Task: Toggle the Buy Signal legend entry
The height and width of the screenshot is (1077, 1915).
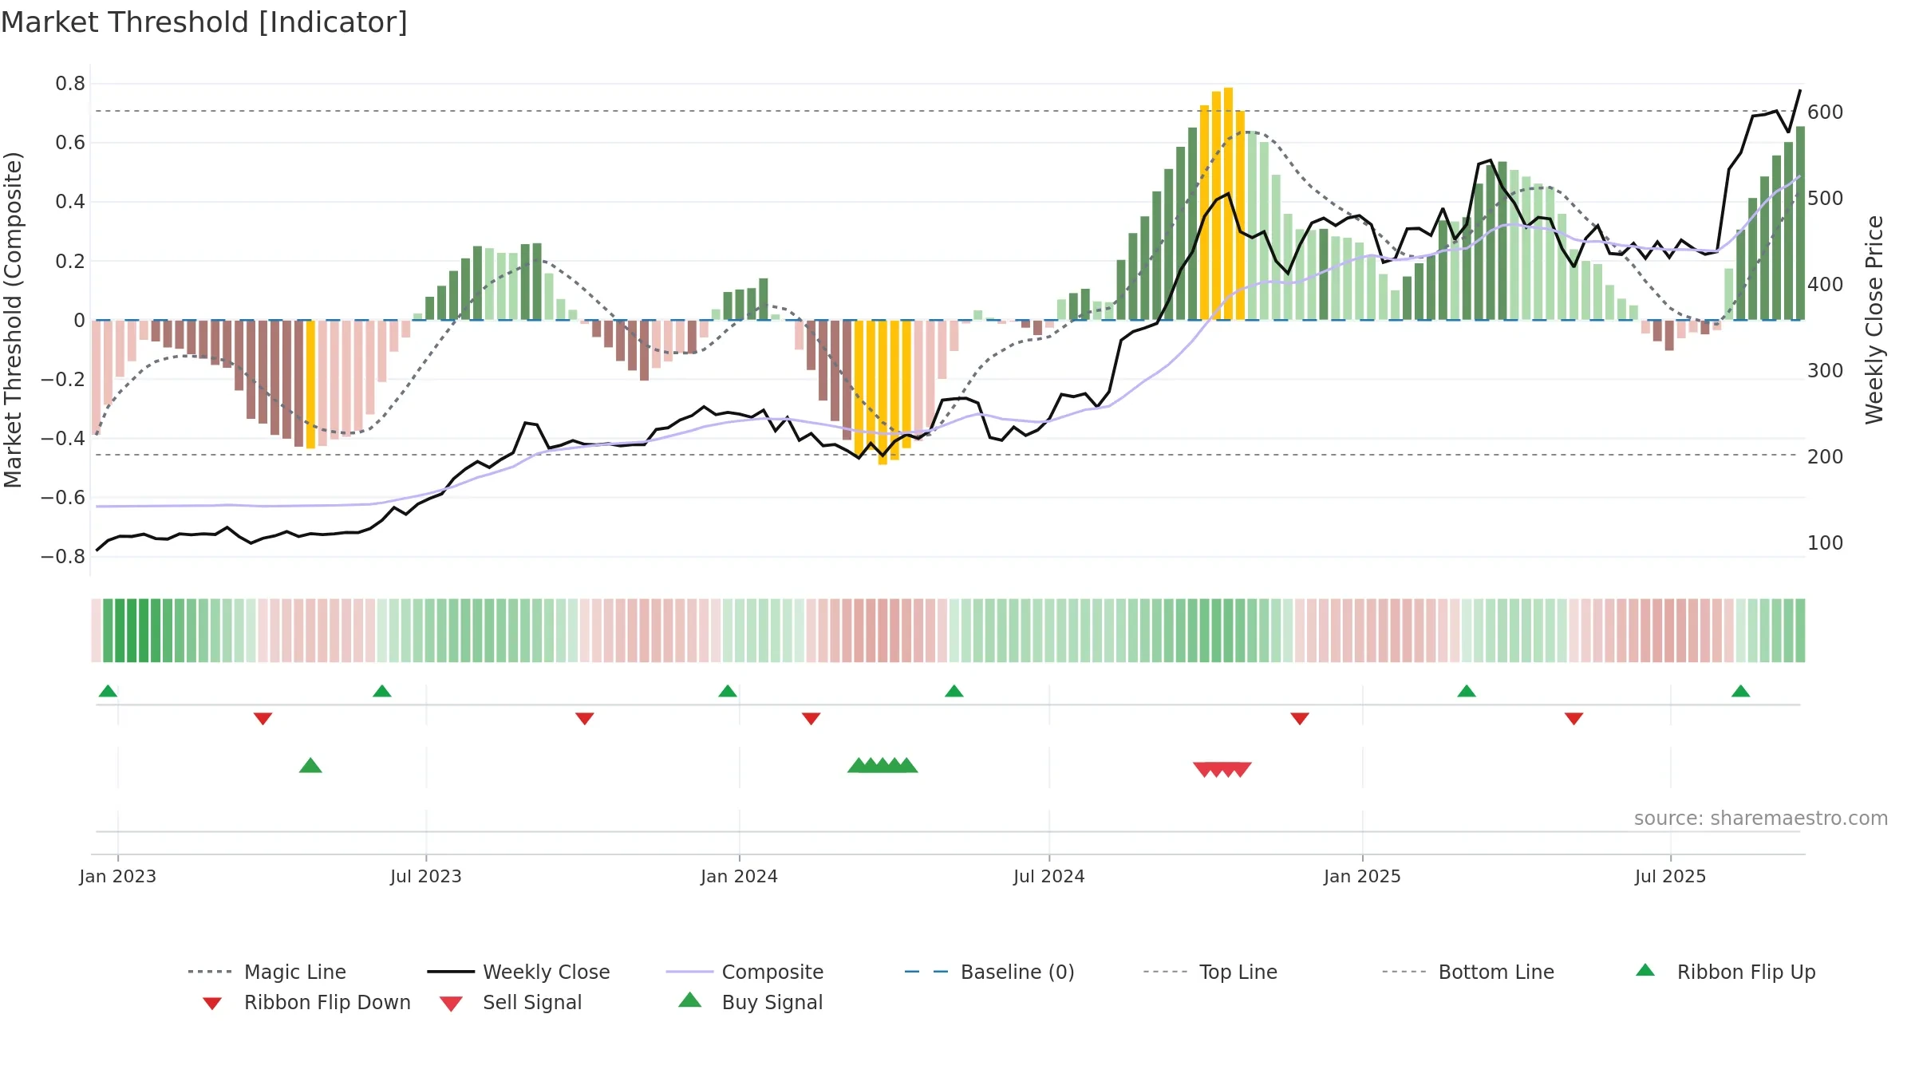Action: [751, 1002]
